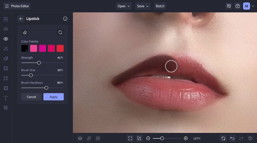Click the Batch menu button
This screenshot has height=143, width=257.
click(x=160, y=6)
